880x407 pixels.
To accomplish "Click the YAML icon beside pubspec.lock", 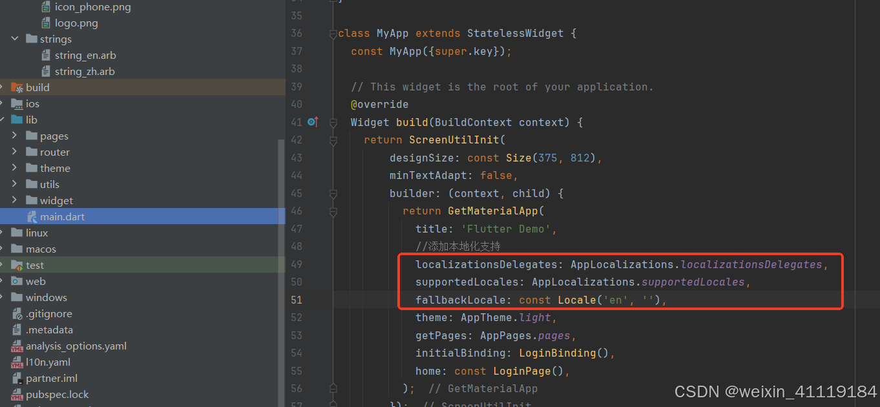I will click(x=17, y=394).
